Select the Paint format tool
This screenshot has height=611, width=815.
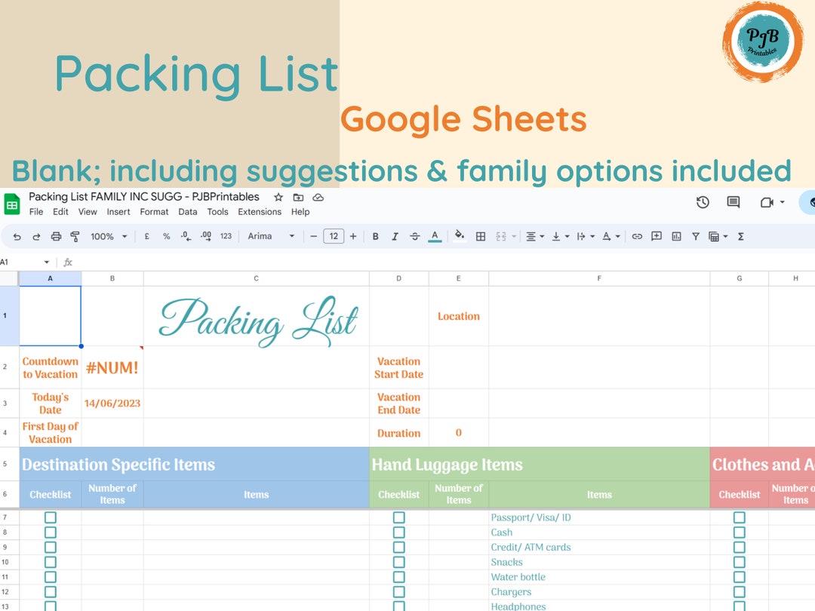tap(75, 236)
